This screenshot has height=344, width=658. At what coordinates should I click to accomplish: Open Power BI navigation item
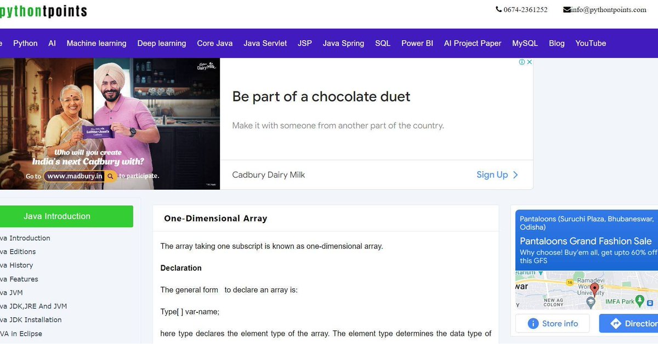pos(417,43)
